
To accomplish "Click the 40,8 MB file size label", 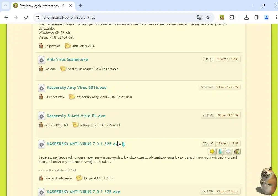I will pos(208,115).
